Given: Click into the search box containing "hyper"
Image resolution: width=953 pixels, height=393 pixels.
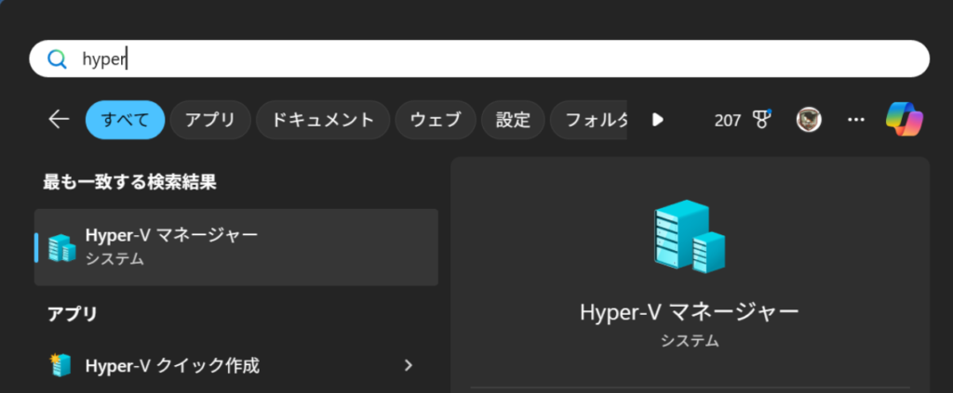Looking at the screenshot, I should 479,59.
